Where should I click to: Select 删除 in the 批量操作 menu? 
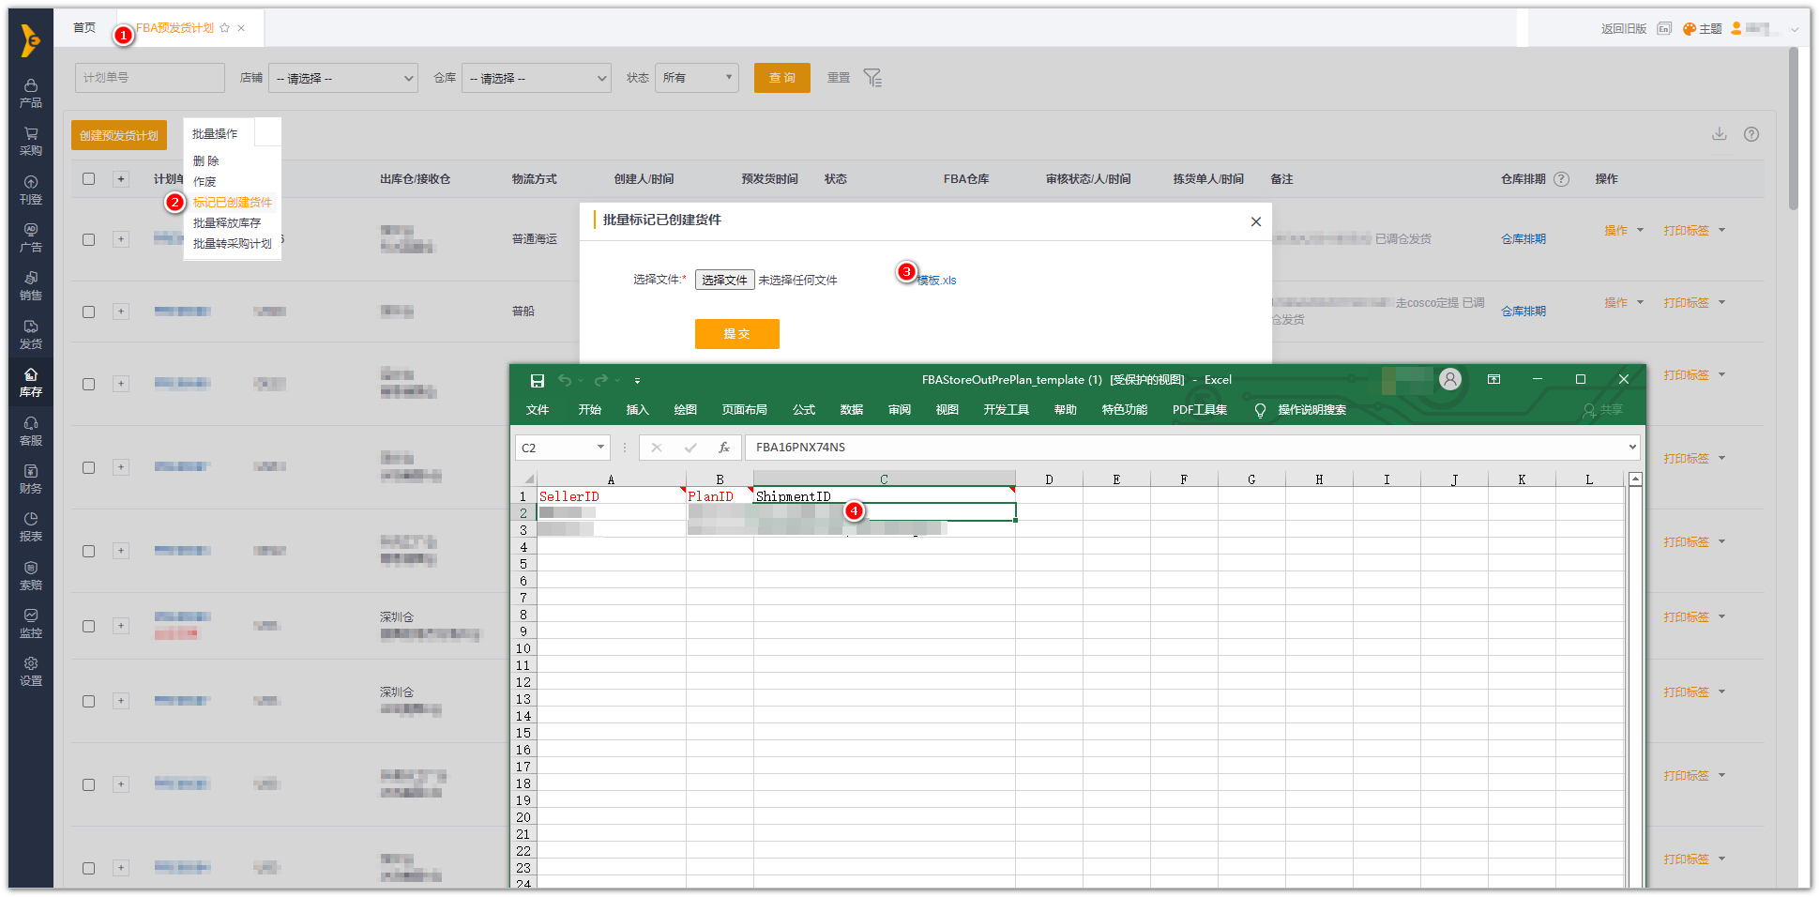206,161
